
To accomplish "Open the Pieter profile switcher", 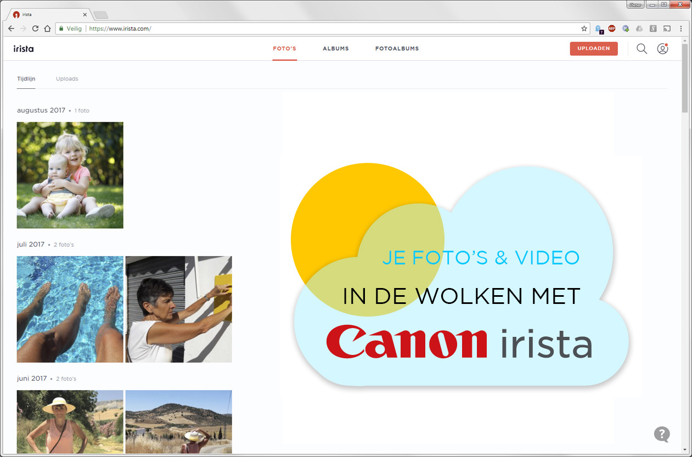I will [635, 5].
